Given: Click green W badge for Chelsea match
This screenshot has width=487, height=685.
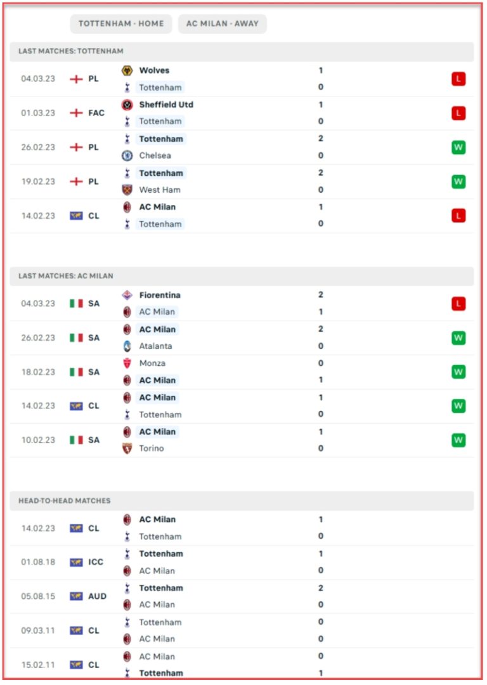Looking at the screenshot, I should (x=458, y=148).
